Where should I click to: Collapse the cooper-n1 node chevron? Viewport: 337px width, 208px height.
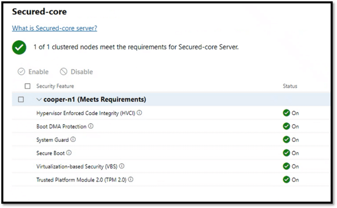tap(39, 99)
